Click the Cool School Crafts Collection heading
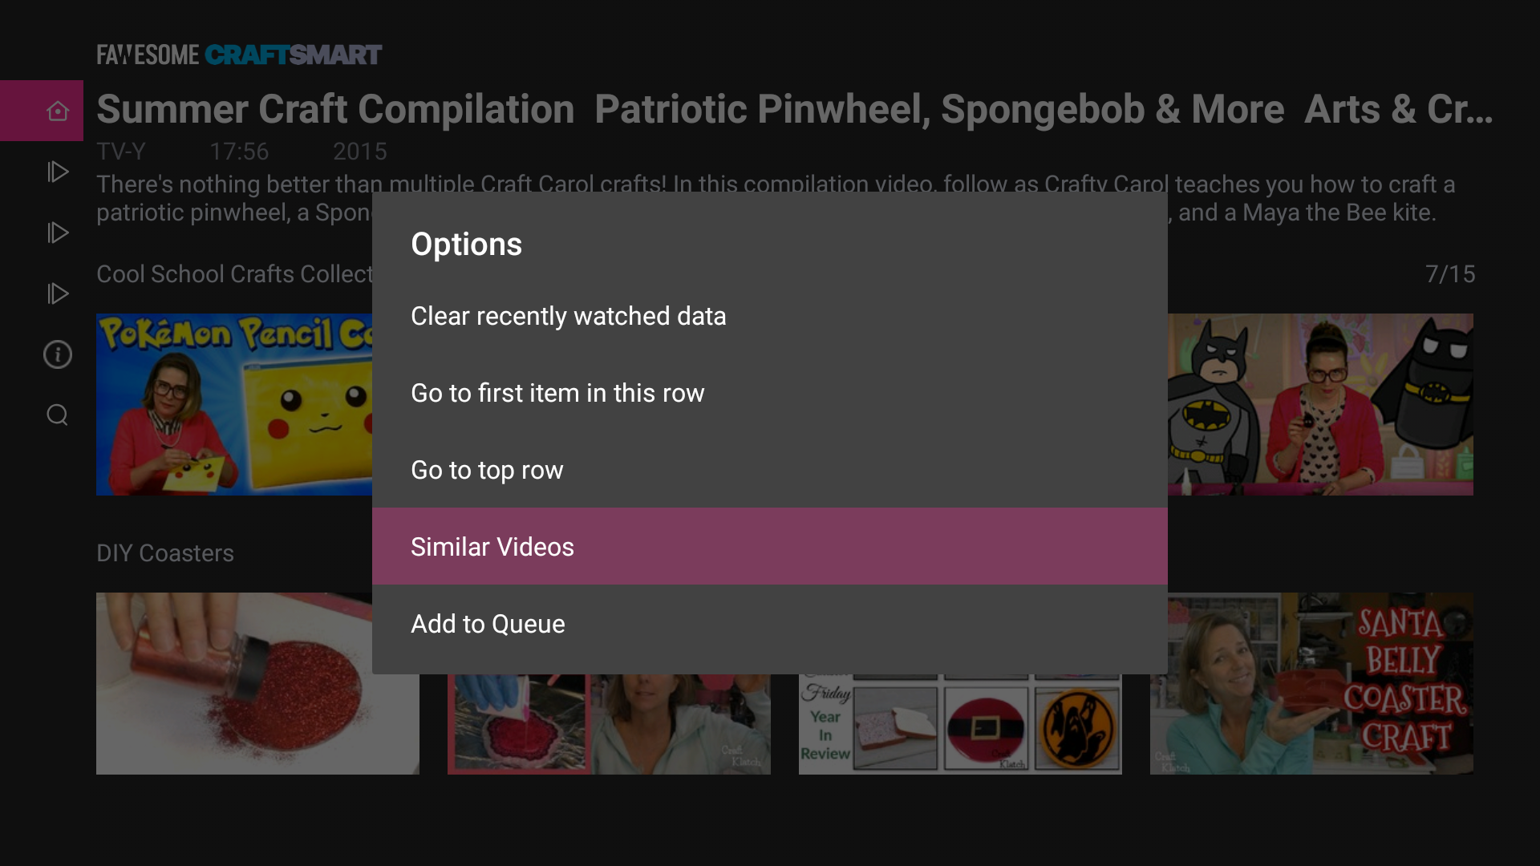 234,274
